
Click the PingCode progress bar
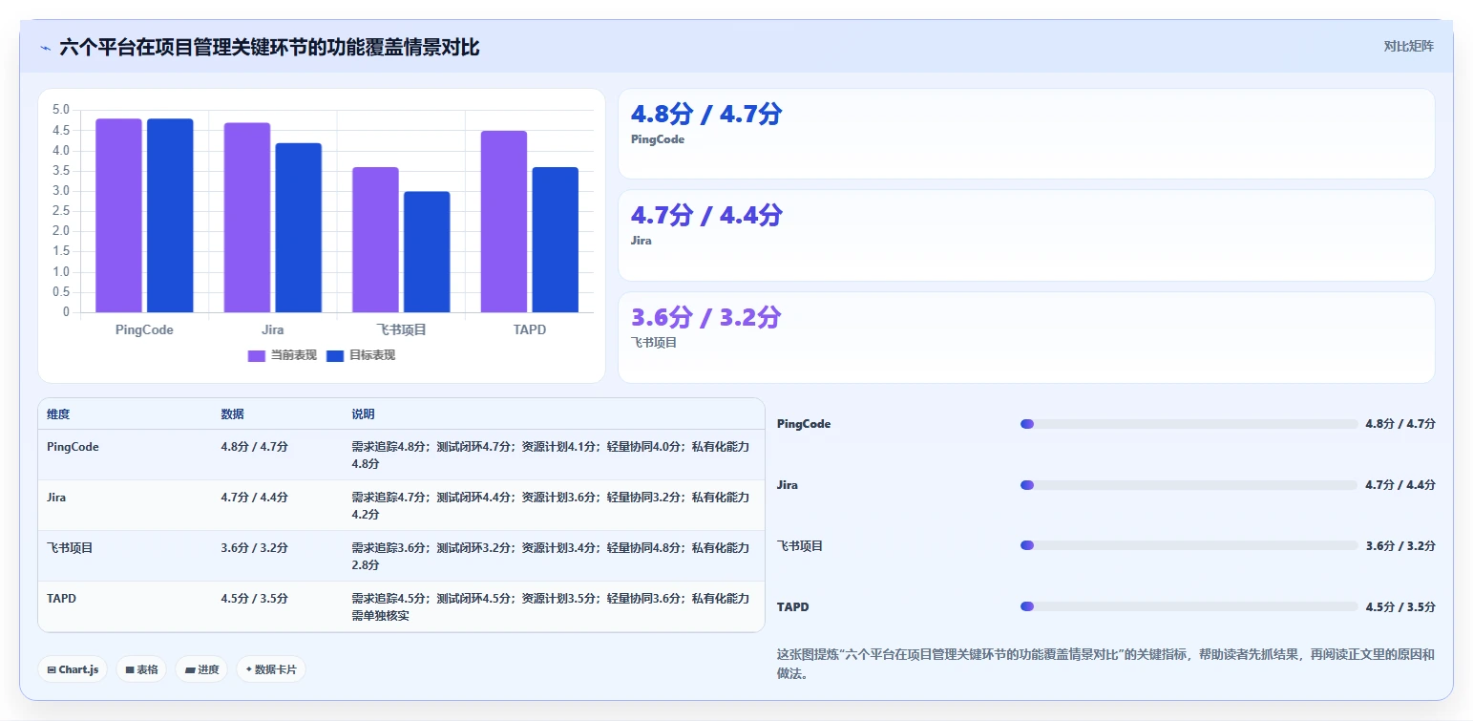[x=1189, y=424]
